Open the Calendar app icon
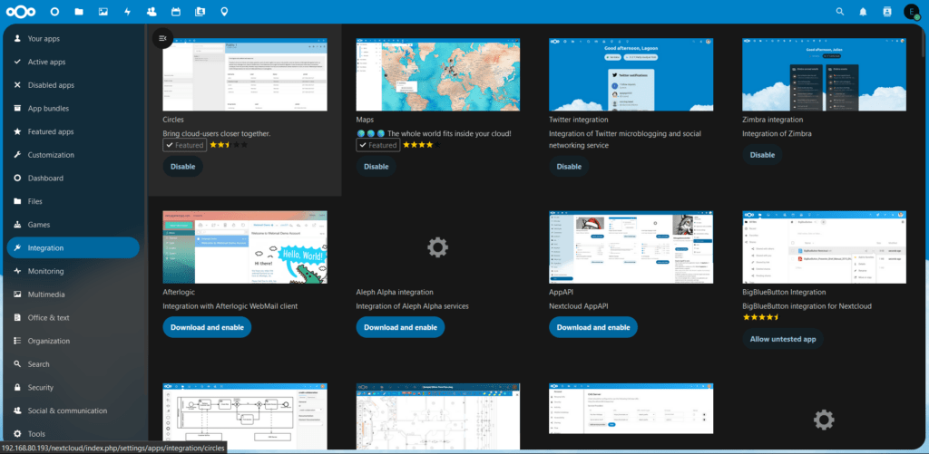The width and height of the screenshot is (929, 454). (x=175, y=12)
